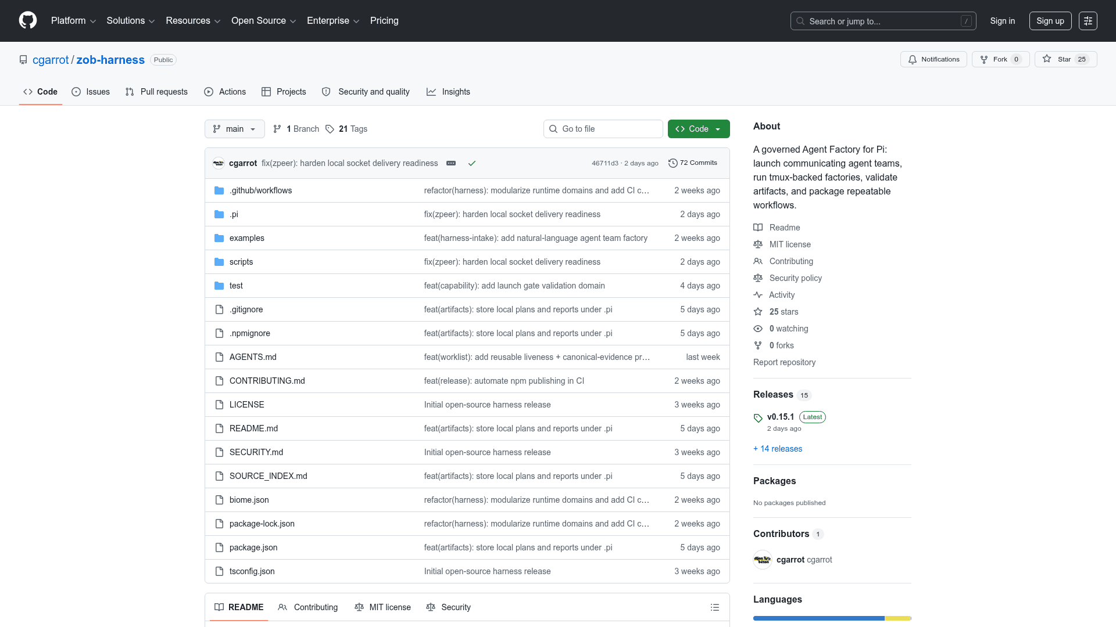
Task: Fork the repository
Action: 1001,59
